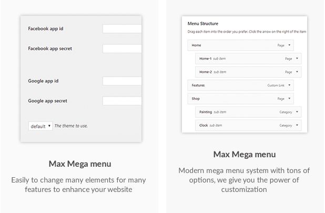Image resolution: width=325 pixels, height=213 pixels.
Task: Click the left Max Mega menu heading
Action: click(x=78, y=162)
